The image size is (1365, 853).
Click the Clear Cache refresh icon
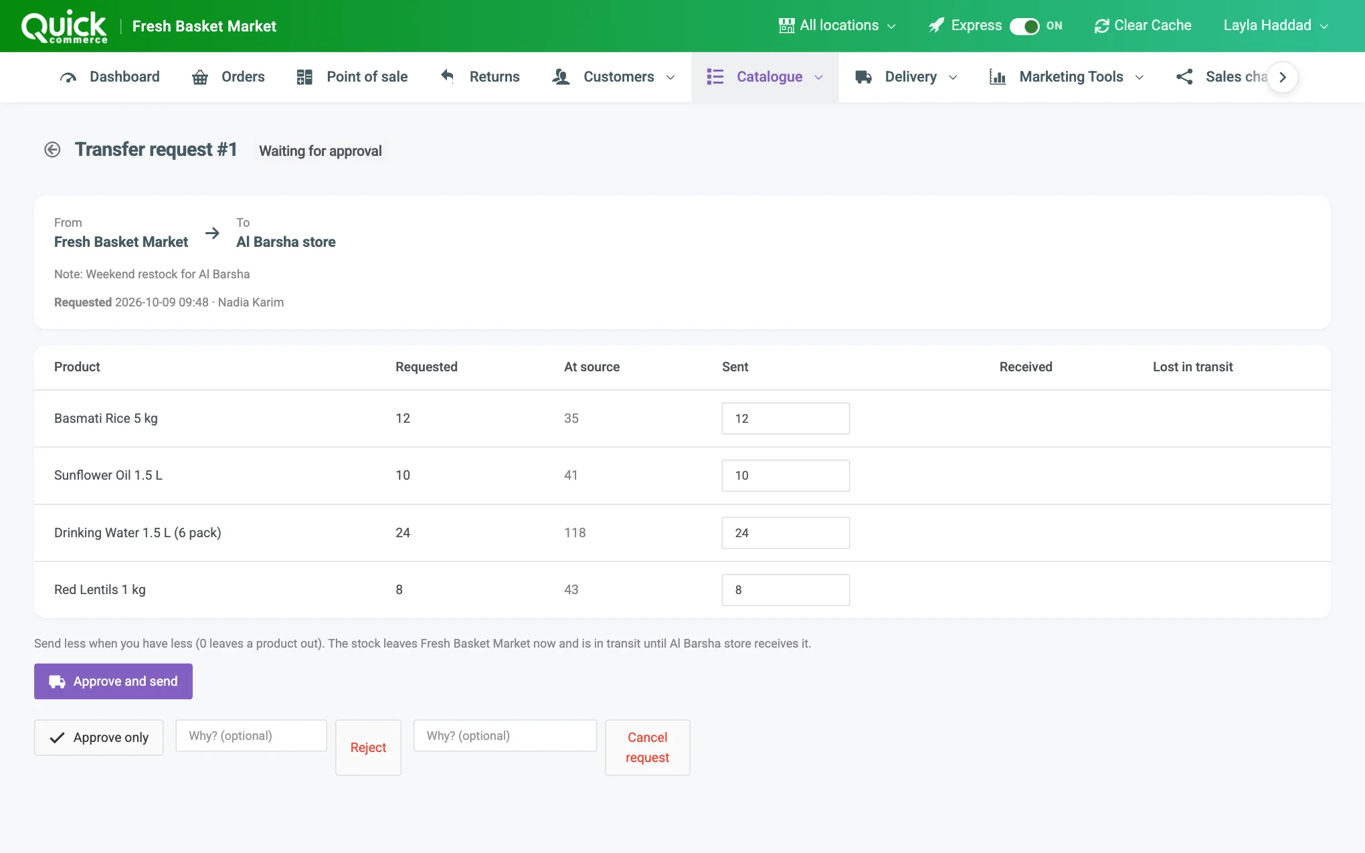click(1101, 26)
